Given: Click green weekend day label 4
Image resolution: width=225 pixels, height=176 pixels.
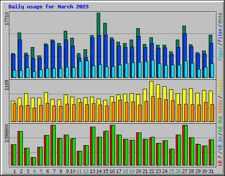Looking at the screenshot, I should click(34, 171).
